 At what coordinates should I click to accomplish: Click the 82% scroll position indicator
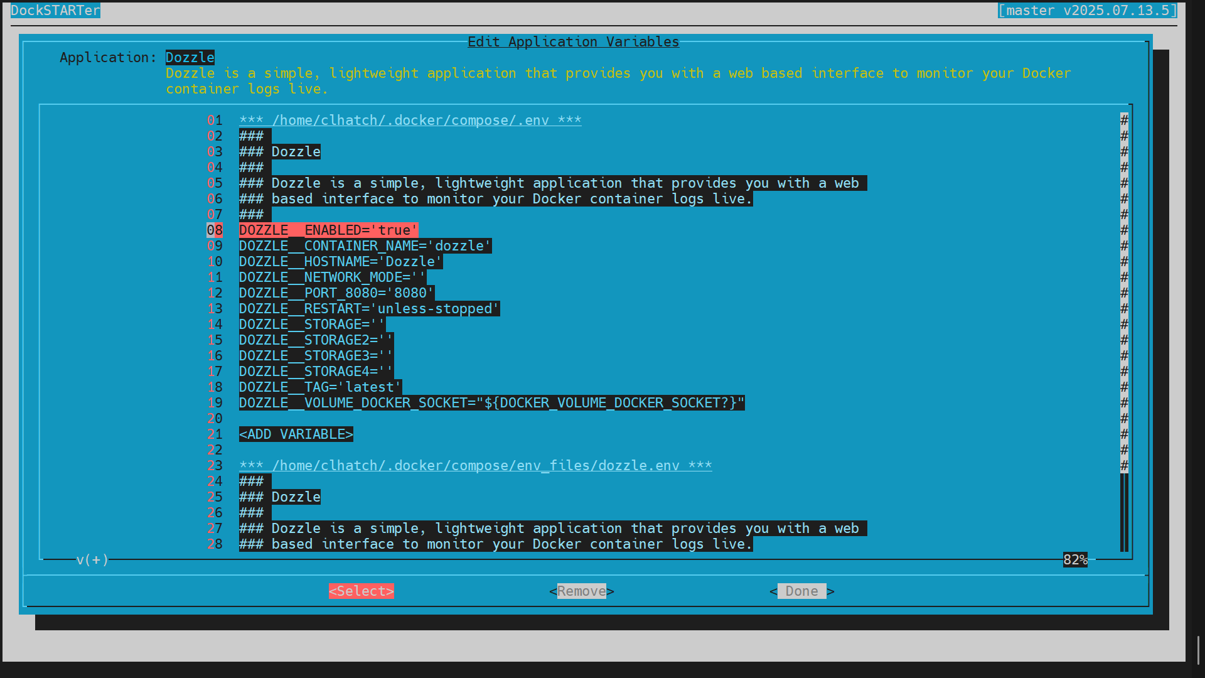[x=1075, y=560]
